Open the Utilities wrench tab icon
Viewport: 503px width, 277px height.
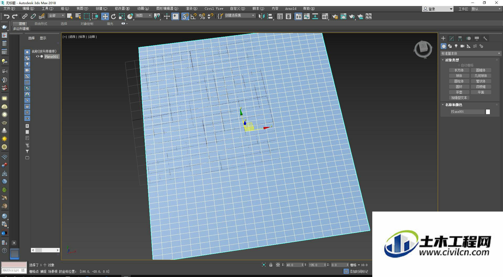(x=485, y=38)
